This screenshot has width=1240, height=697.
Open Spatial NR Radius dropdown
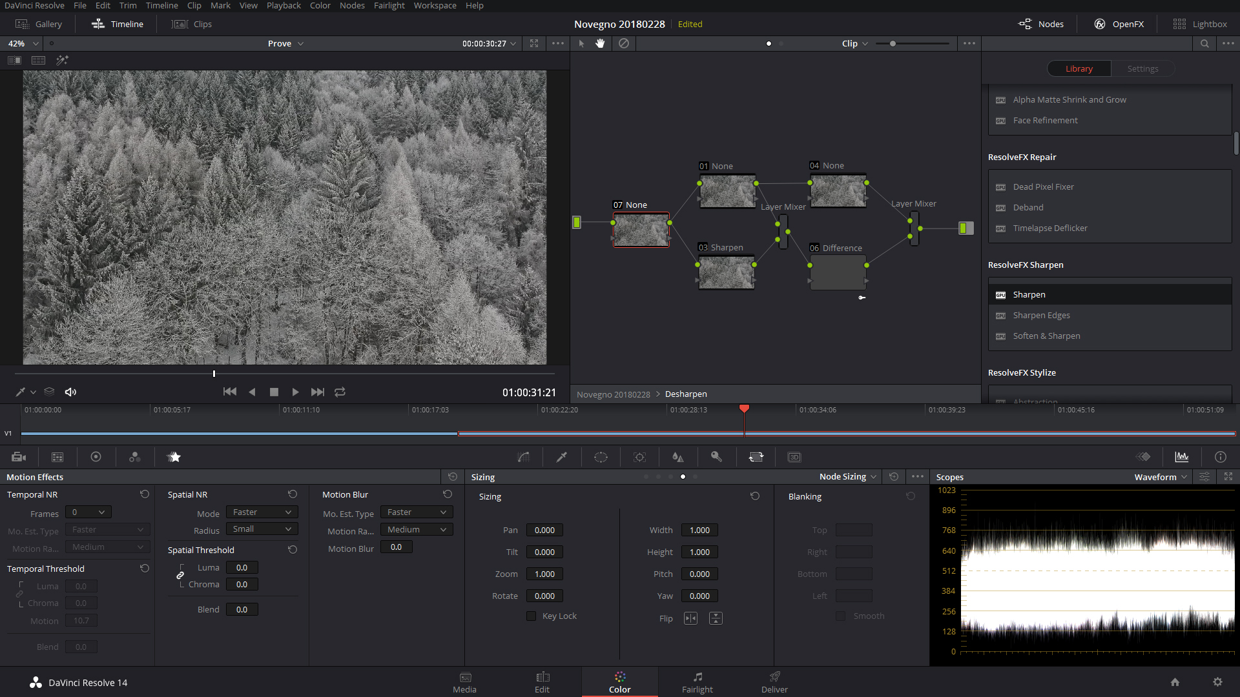[x=262, y=529]
